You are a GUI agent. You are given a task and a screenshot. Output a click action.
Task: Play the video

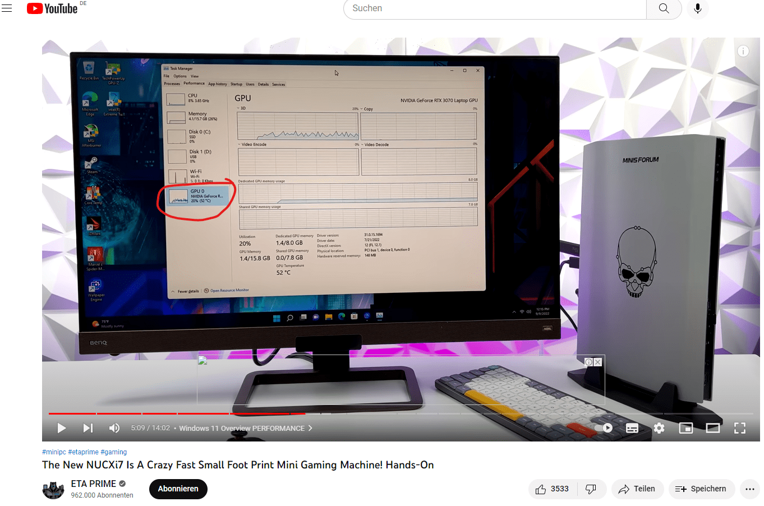tap(61, 428)
